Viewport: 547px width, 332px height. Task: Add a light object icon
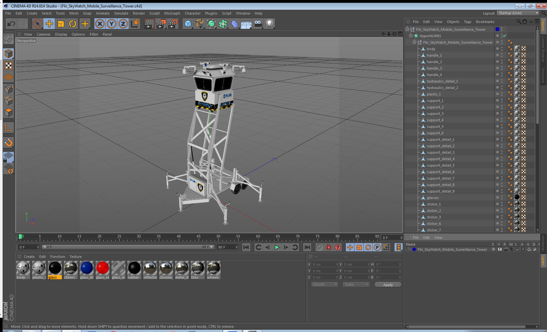point(270,24)
